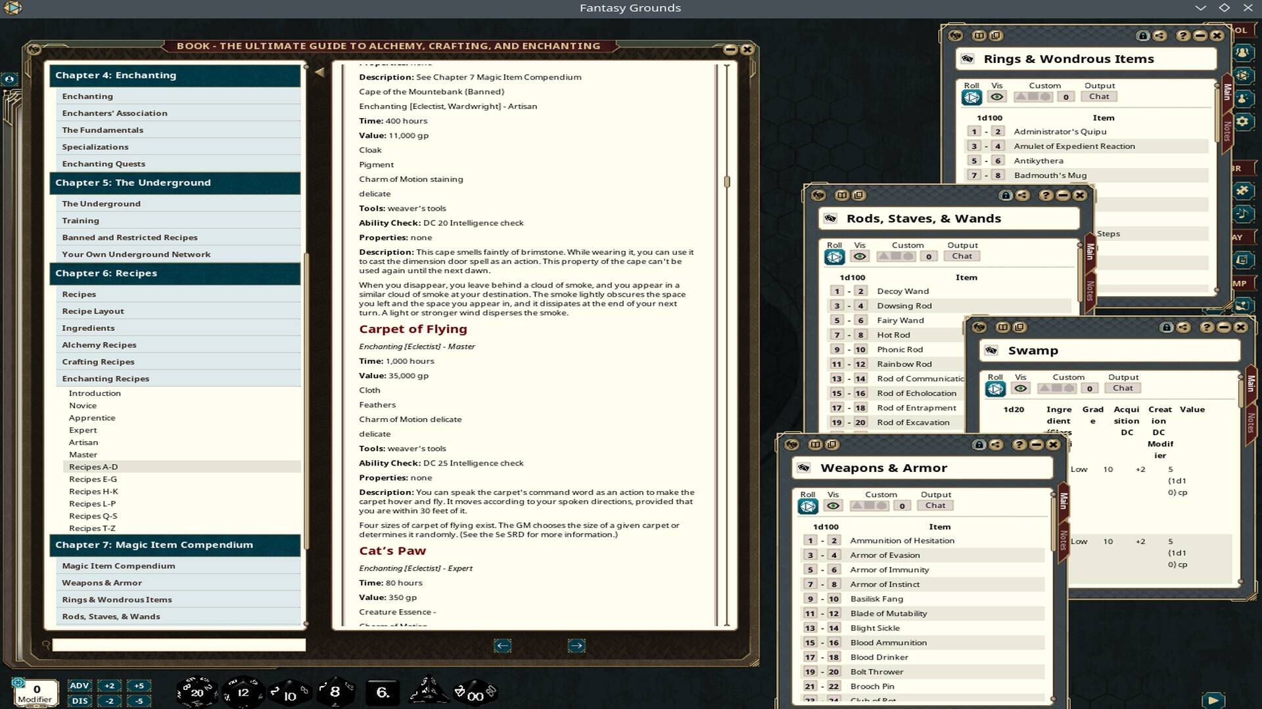The image size is (1262, 709).
Task: Roll the d8 die
Action: click(335, 692)
